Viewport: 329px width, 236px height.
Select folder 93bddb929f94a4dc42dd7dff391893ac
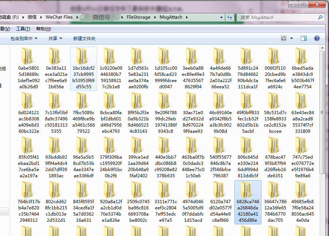pos(56,158)
